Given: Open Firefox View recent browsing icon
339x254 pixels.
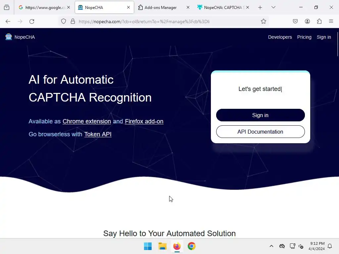Looking at the screenshot, I should (x=7, y=7).
